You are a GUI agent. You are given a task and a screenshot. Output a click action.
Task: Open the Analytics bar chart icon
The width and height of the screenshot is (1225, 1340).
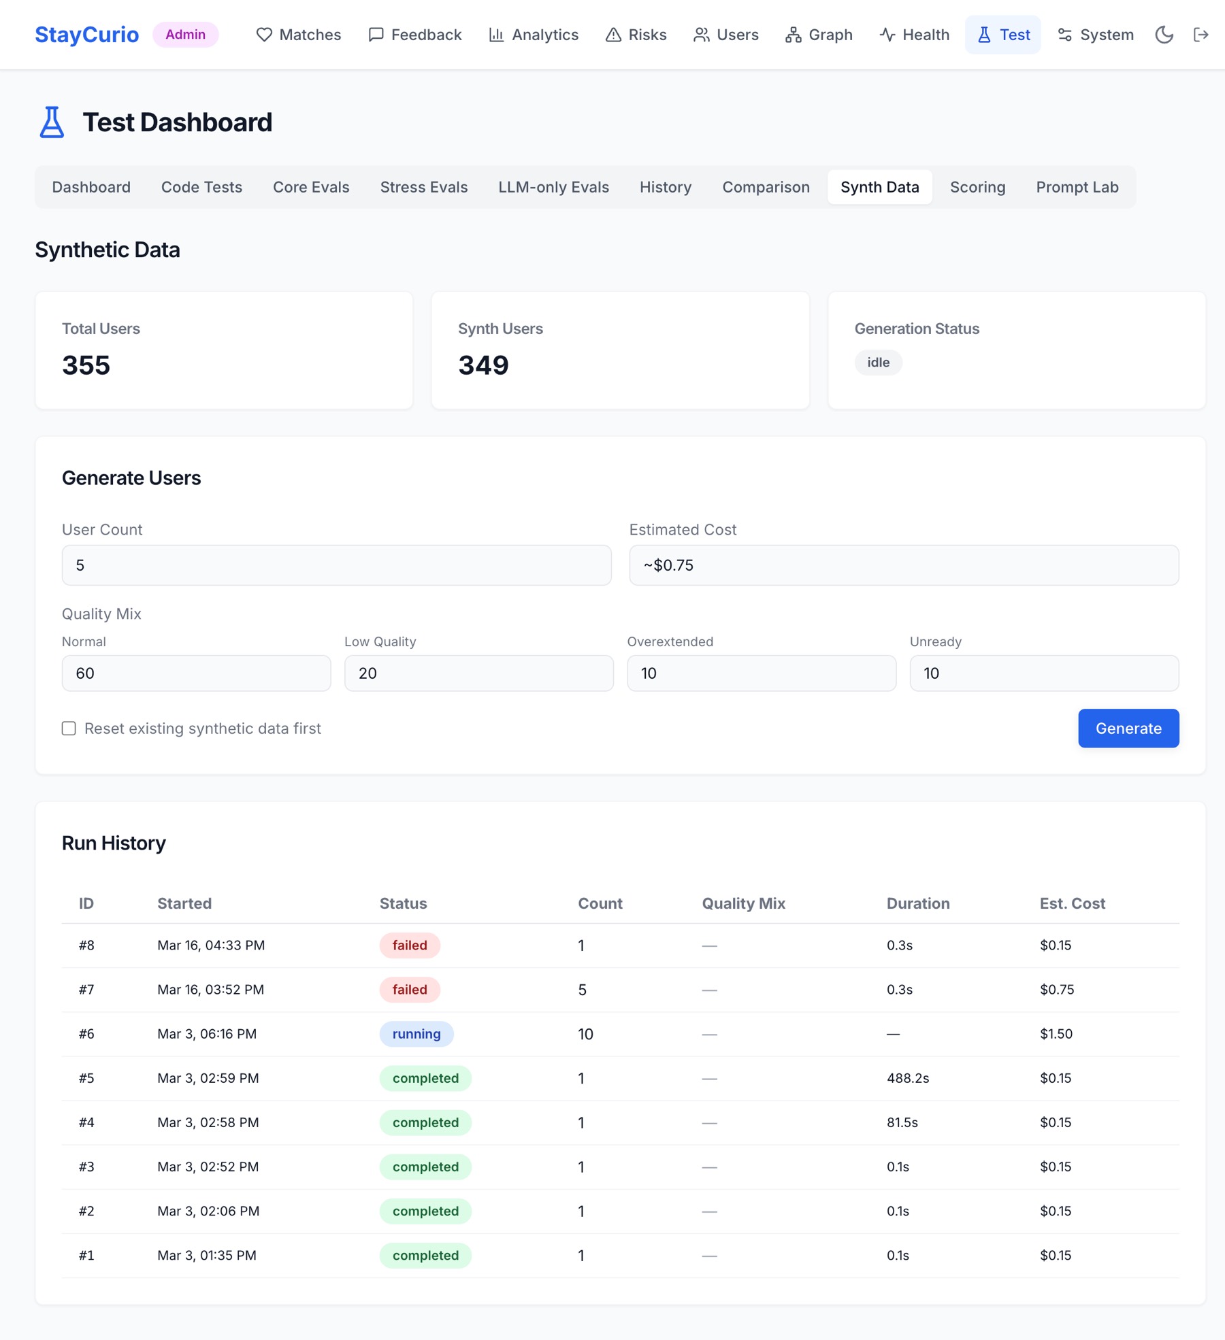[496, 35]
